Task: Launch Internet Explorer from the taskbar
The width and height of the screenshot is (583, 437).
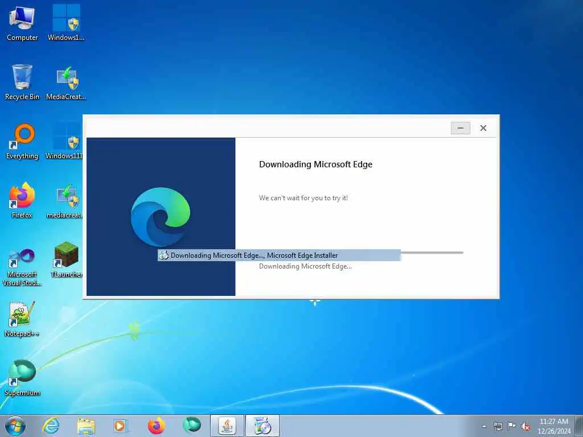Action: 51,426
